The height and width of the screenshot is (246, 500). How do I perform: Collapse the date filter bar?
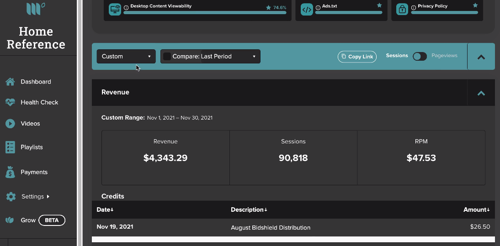(481, 57)
